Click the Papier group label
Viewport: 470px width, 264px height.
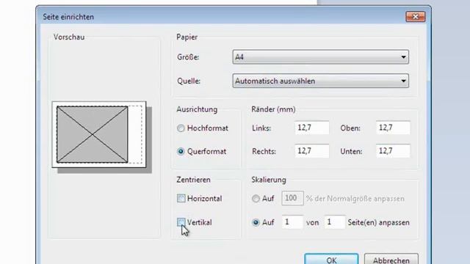coord(187,37)
